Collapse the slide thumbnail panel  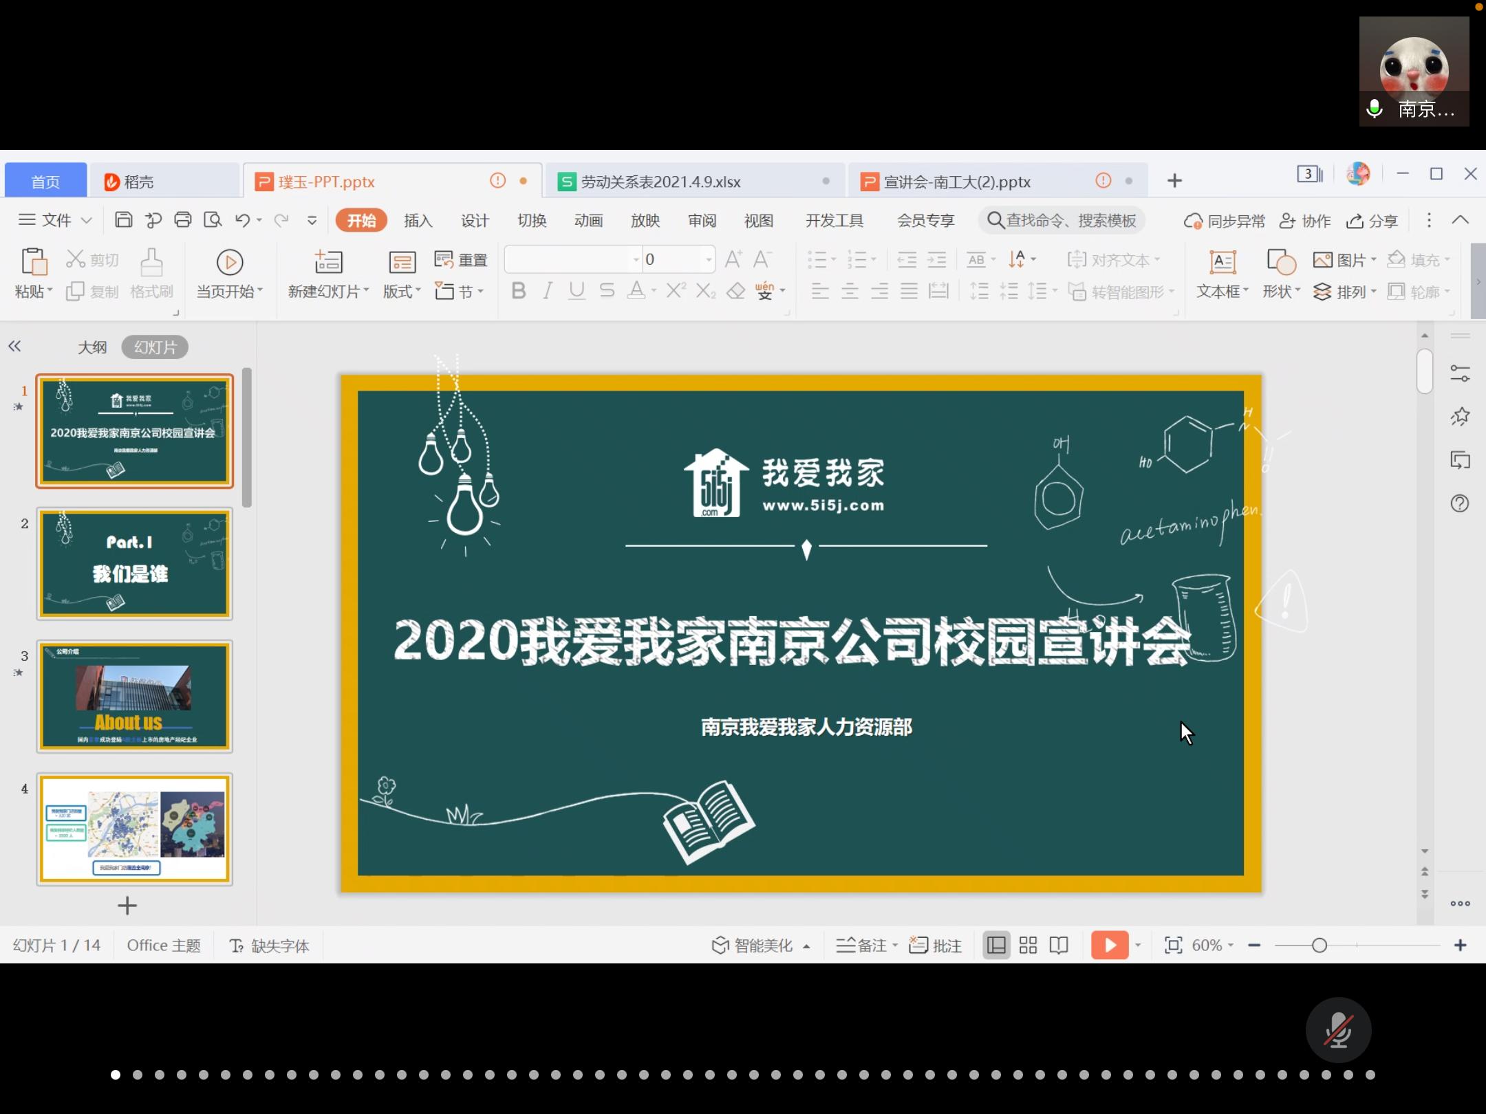[14, 347]
